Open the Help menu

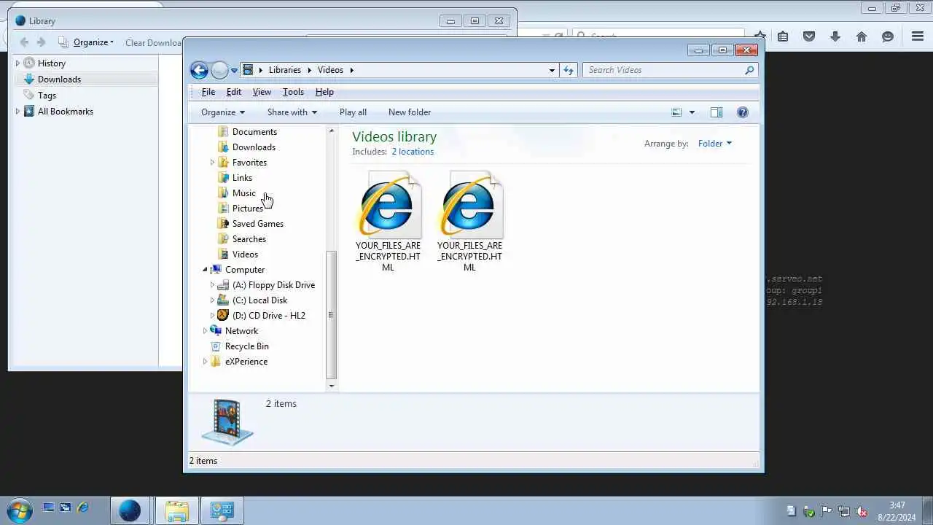[324, 92]
